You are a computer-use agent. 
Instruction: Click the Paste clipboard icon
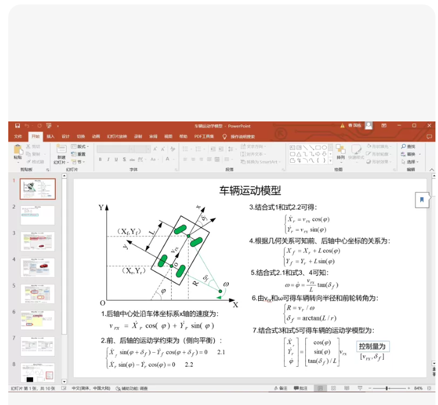(x=18, y=149)
